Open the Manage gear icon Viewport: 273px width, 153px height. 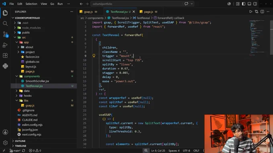5,143
